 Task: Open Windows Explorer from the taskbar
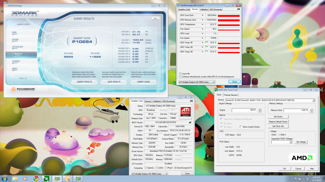pyautogui.click(x=15, y=179)
